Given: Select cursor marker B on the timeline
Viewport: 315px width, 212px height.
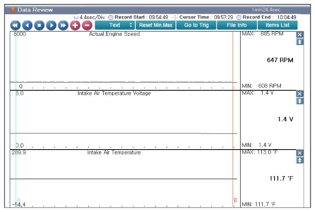Looking at the screenshot, I should pos(235,200).
